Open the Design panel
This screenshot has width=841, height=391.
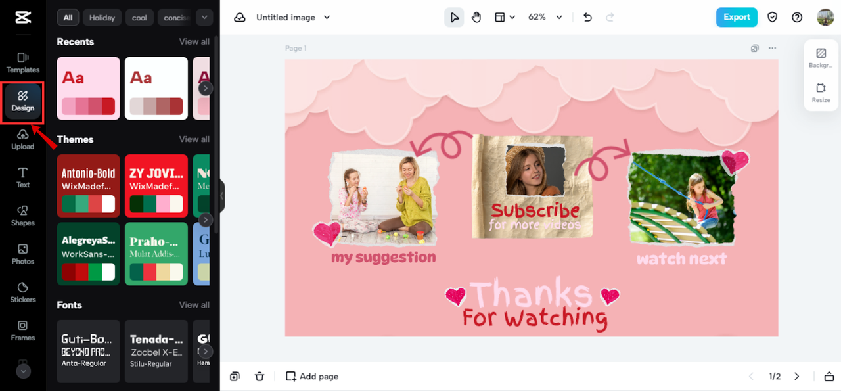point(23,101)
